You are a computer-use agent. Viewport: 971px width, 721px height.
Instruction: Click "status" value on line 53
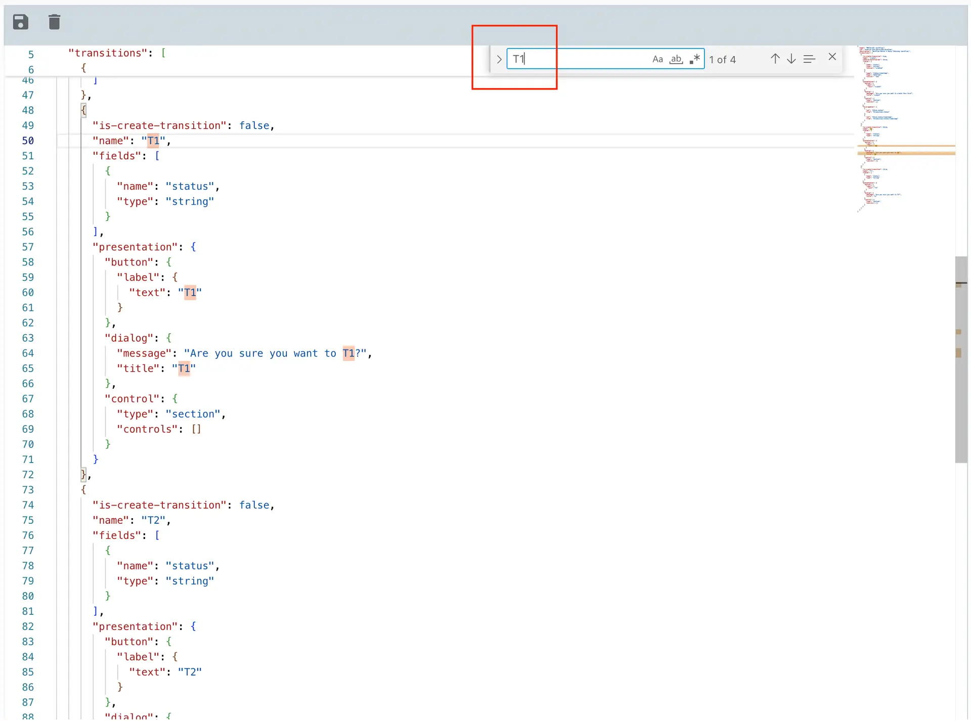pos(190,186)
